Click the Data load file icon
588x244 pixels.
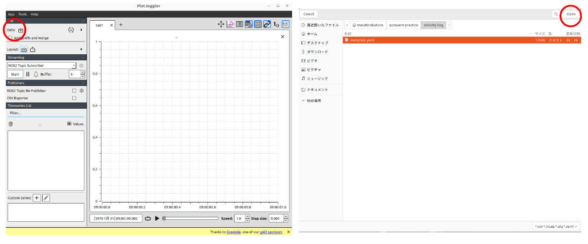pos(21,30)
